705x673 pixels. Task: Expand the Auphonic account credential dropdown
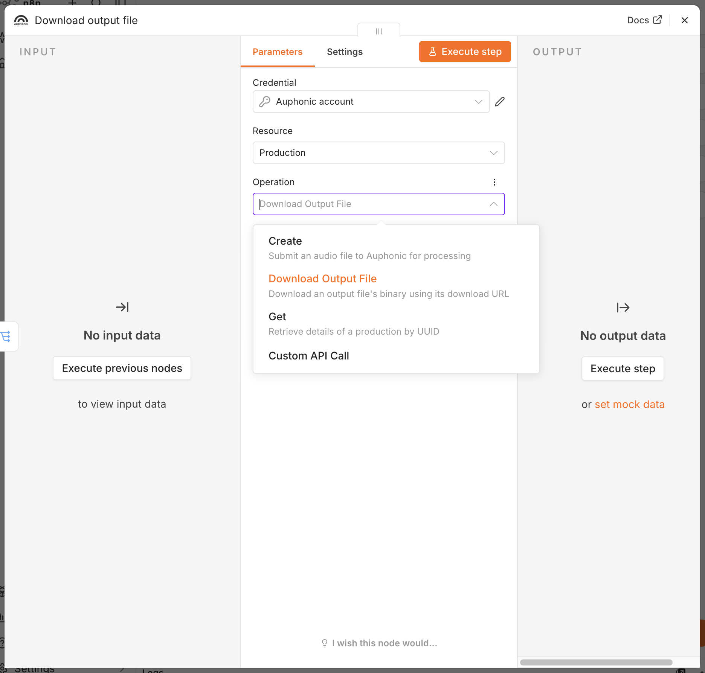[479, 102]
